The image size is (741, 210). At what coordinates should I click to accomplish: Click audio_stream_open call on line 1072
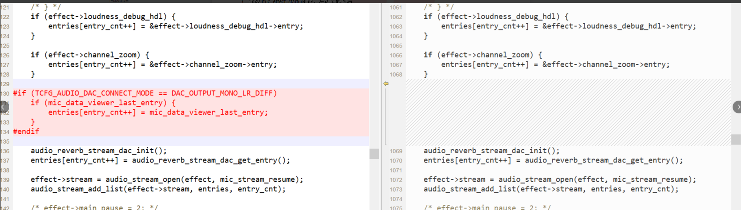pyautogui.click(x=560, y=180)
